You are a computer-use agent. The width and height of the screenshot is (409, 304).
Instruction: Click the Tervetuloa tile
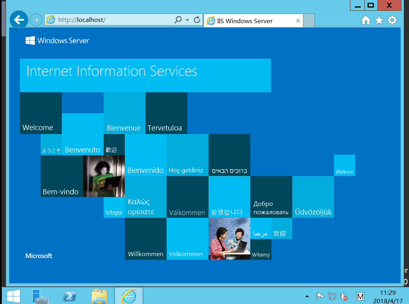coord(166,113)
